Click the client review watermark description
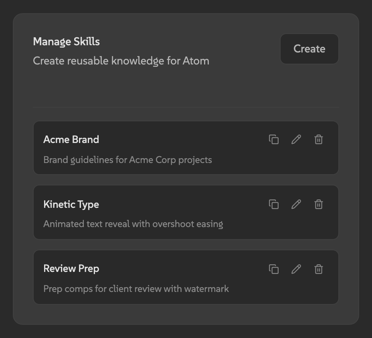 [136, 288]
